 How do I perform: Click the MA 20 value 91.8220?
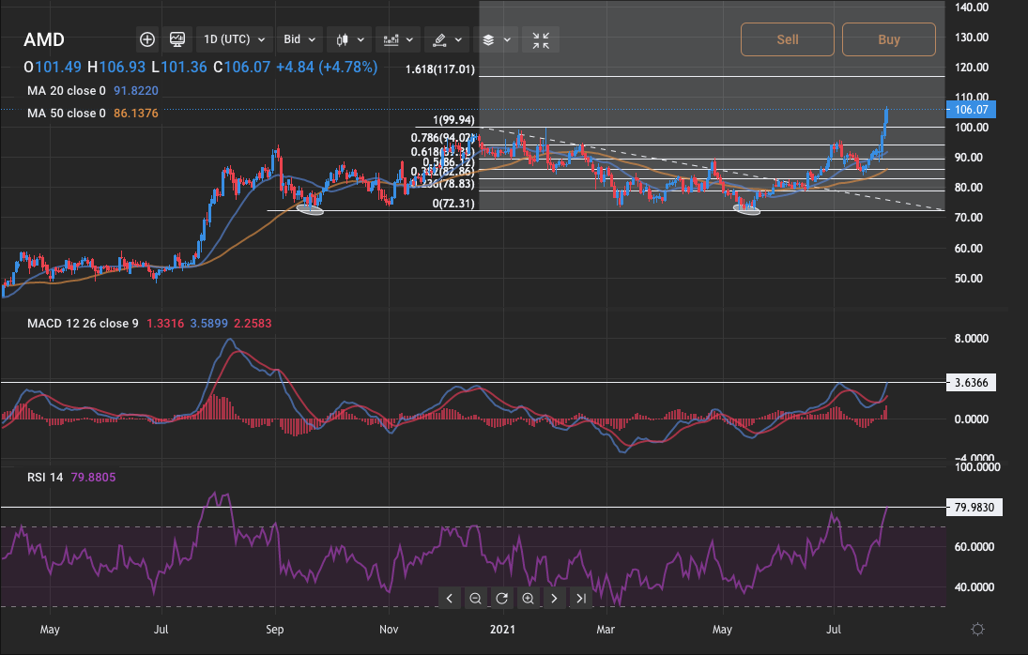[x=136, y=90]
